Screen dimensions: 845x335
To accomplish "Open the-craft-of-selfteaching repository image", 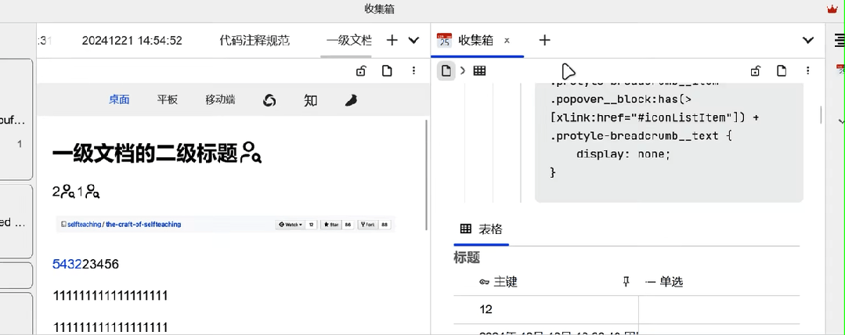I will click(226, 224).
